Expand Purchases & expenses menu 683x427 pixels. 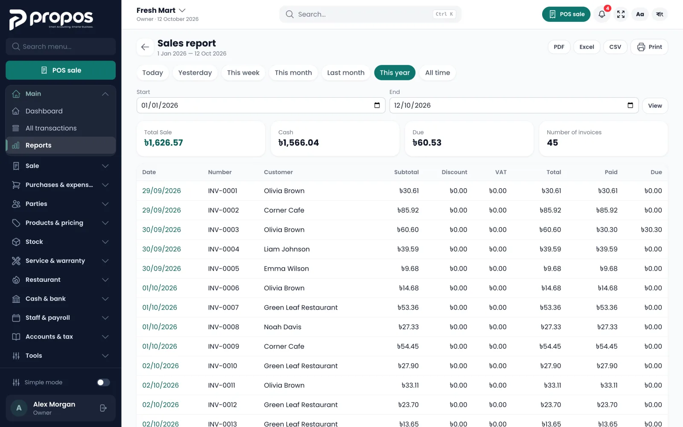pos(61,185)
